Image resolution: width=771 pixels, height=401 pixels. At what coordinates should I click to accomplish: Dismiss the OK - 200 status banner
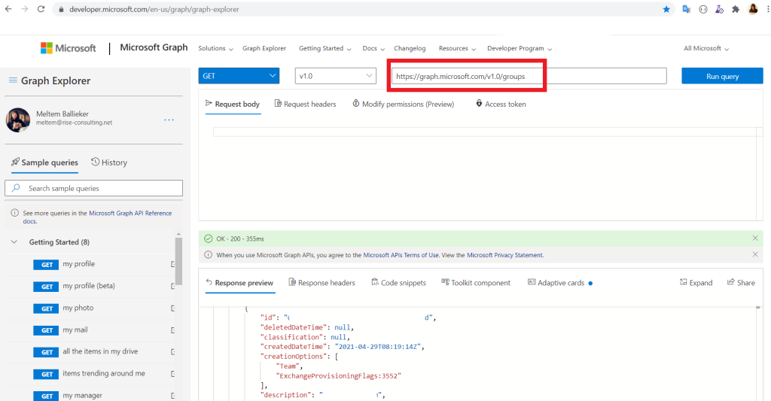tap(755, 238)
